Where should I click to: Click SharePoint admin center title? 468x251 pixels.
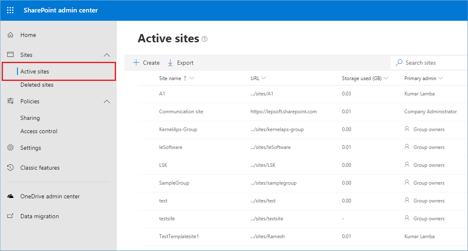click(x=61, y=10)
